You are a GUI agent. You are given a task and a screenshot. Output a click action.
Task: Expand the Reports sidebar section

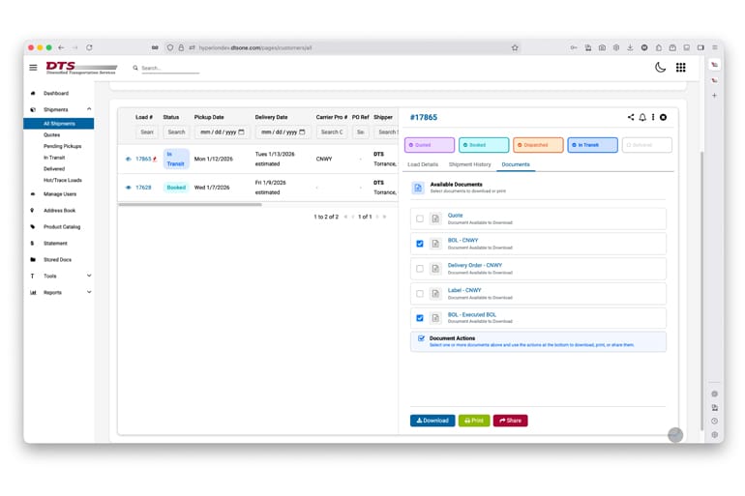pos(89,292)
